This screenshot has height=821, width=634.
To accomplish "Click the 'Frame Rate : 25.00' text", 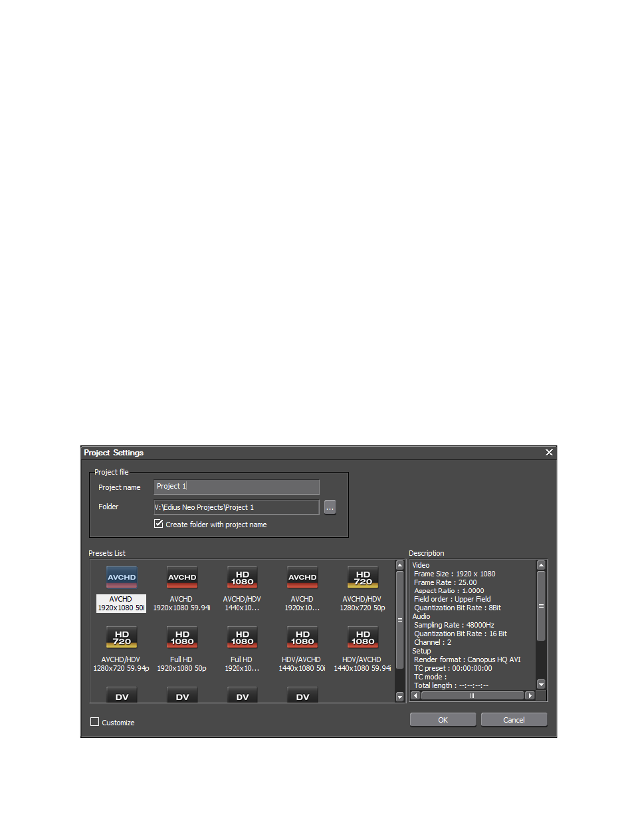I will [445, 582].
